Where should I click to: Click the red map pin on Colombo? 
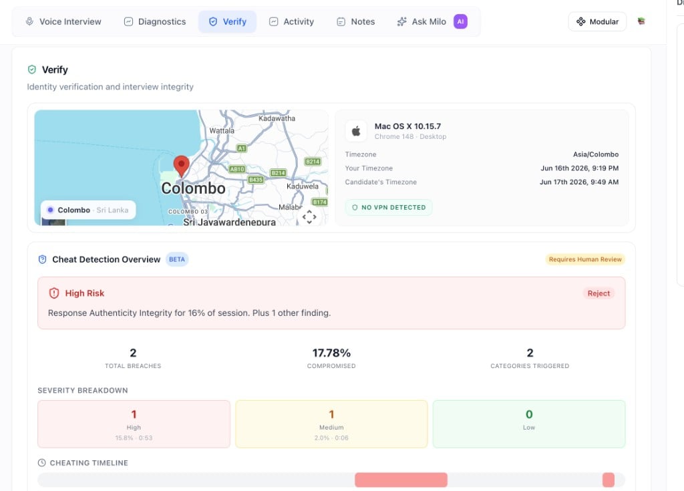coord(182,166)
